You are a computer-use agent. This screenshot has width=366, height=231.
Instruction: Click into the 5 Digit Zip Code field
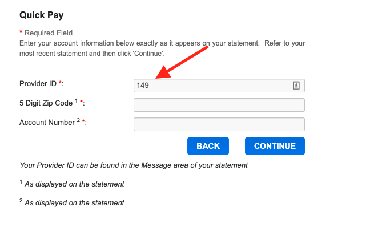(219, 105)
